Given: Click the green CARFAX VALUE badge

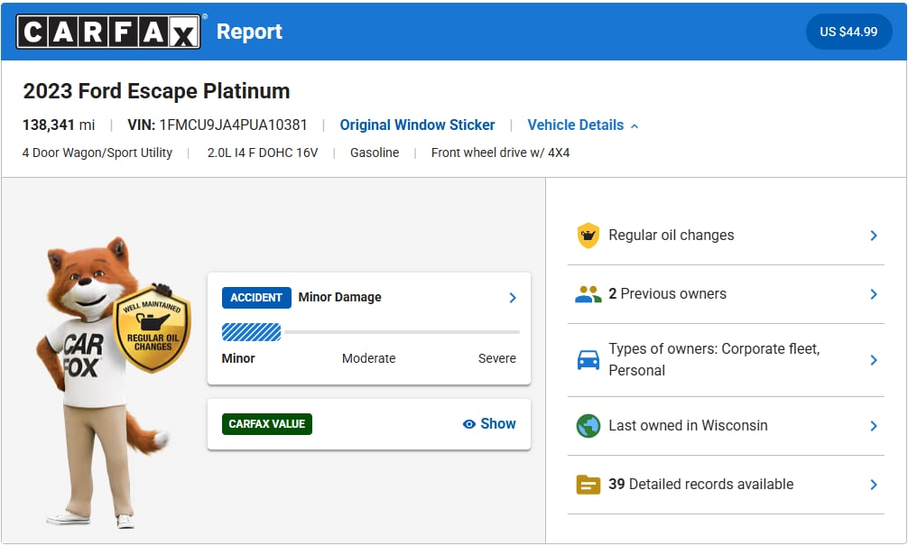Looking at the screenshot, I should point(266,424).
